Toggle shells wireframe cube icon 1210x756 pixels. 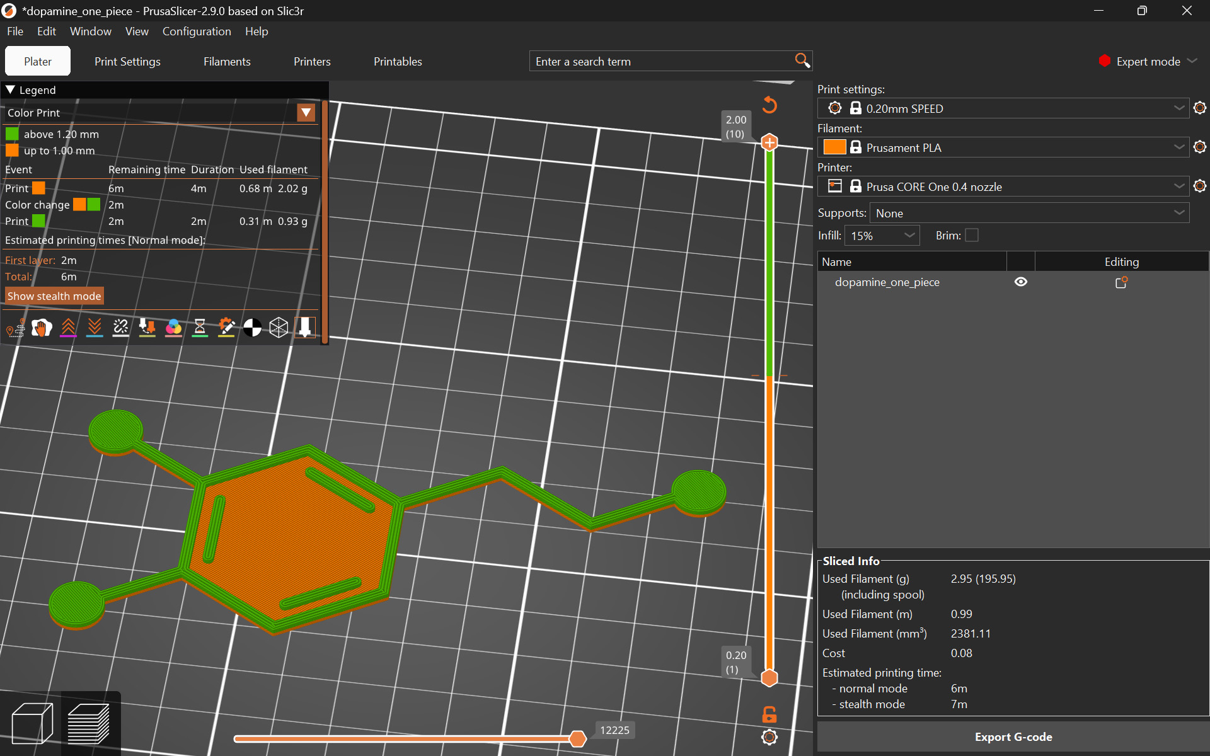pos(279,328)
